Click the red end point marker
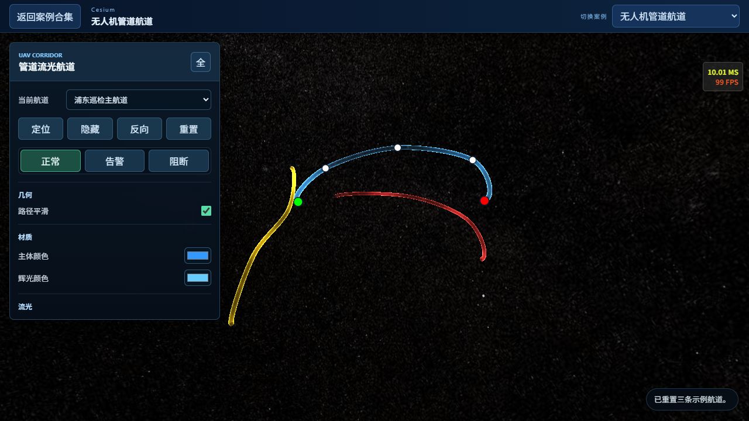Viewport: 749px width, 421px height. (484, 201)
